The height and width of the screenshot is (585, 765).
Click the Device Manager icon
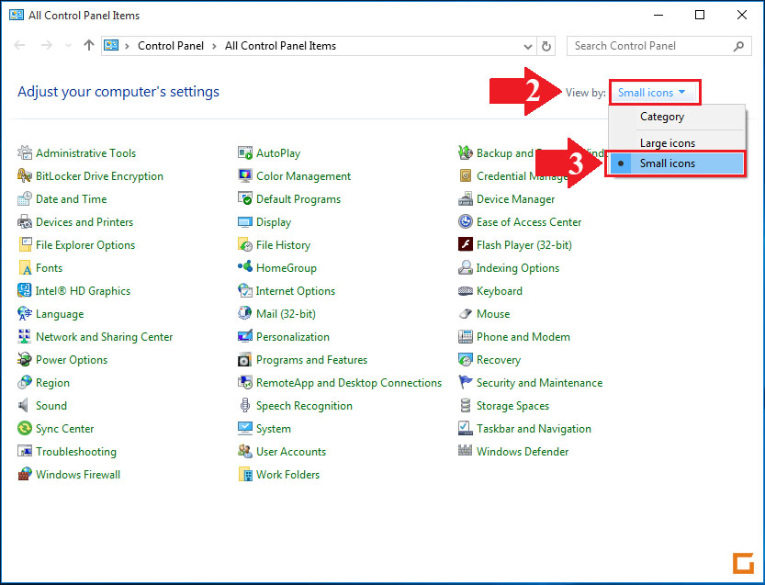[466, 198]
